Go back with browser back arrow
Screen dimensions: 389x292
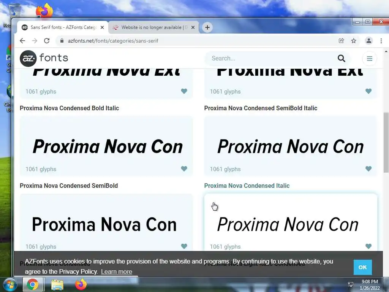pos(22,41)
